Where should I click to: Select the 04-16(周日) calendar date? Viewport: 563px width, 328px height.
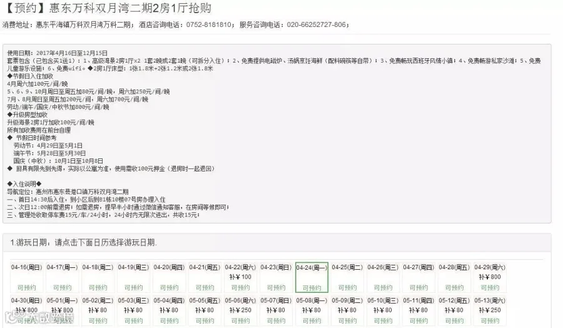pos(26,277)
